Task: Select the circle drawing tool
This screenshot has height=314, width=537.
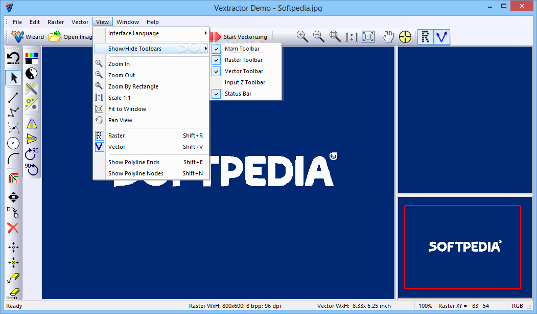Action: click(13, 143)
